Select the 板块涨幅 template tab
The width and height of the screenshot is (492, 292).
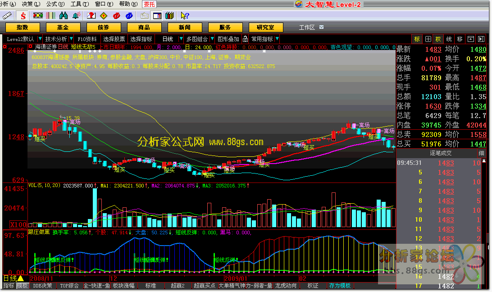point(123,285)
